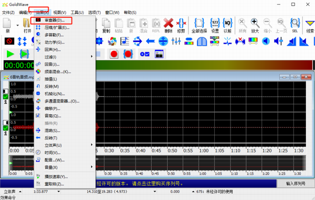This screenshot has width=315, height=200.
Task: Choose 重取样(Z) resample menu entry
Action: click(65, 184)
